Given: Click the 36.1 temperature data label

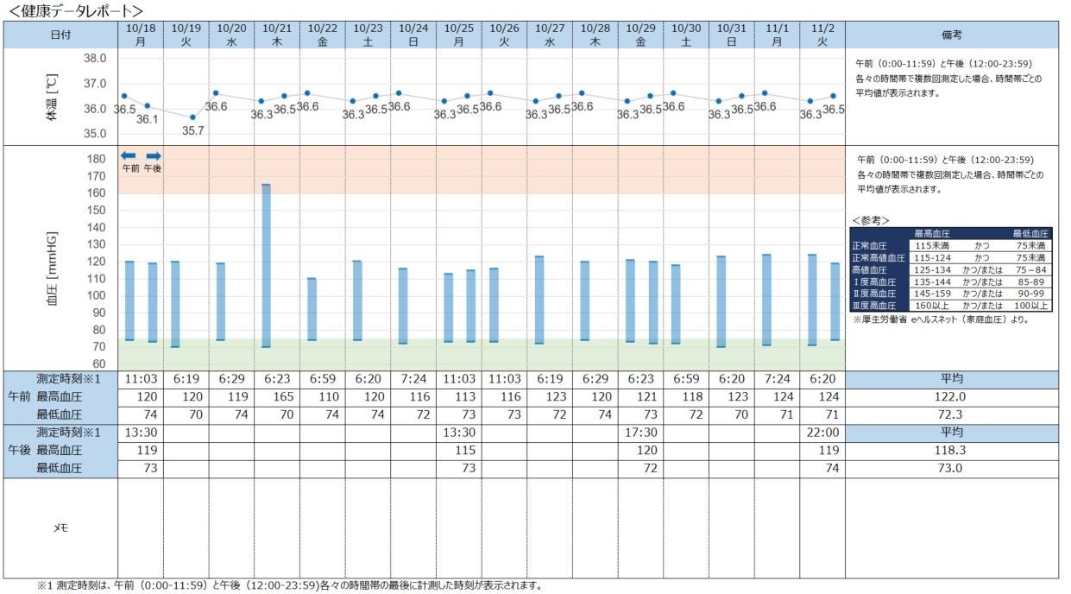Looking at the screenshot, I should pos(148,119).
